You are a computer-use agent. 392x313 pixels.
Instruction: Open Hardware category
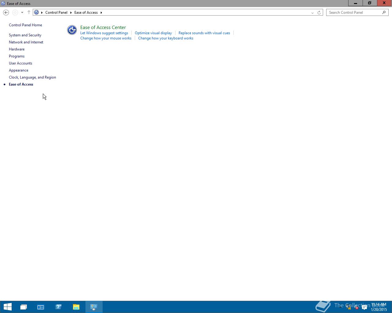pos(17,49)
